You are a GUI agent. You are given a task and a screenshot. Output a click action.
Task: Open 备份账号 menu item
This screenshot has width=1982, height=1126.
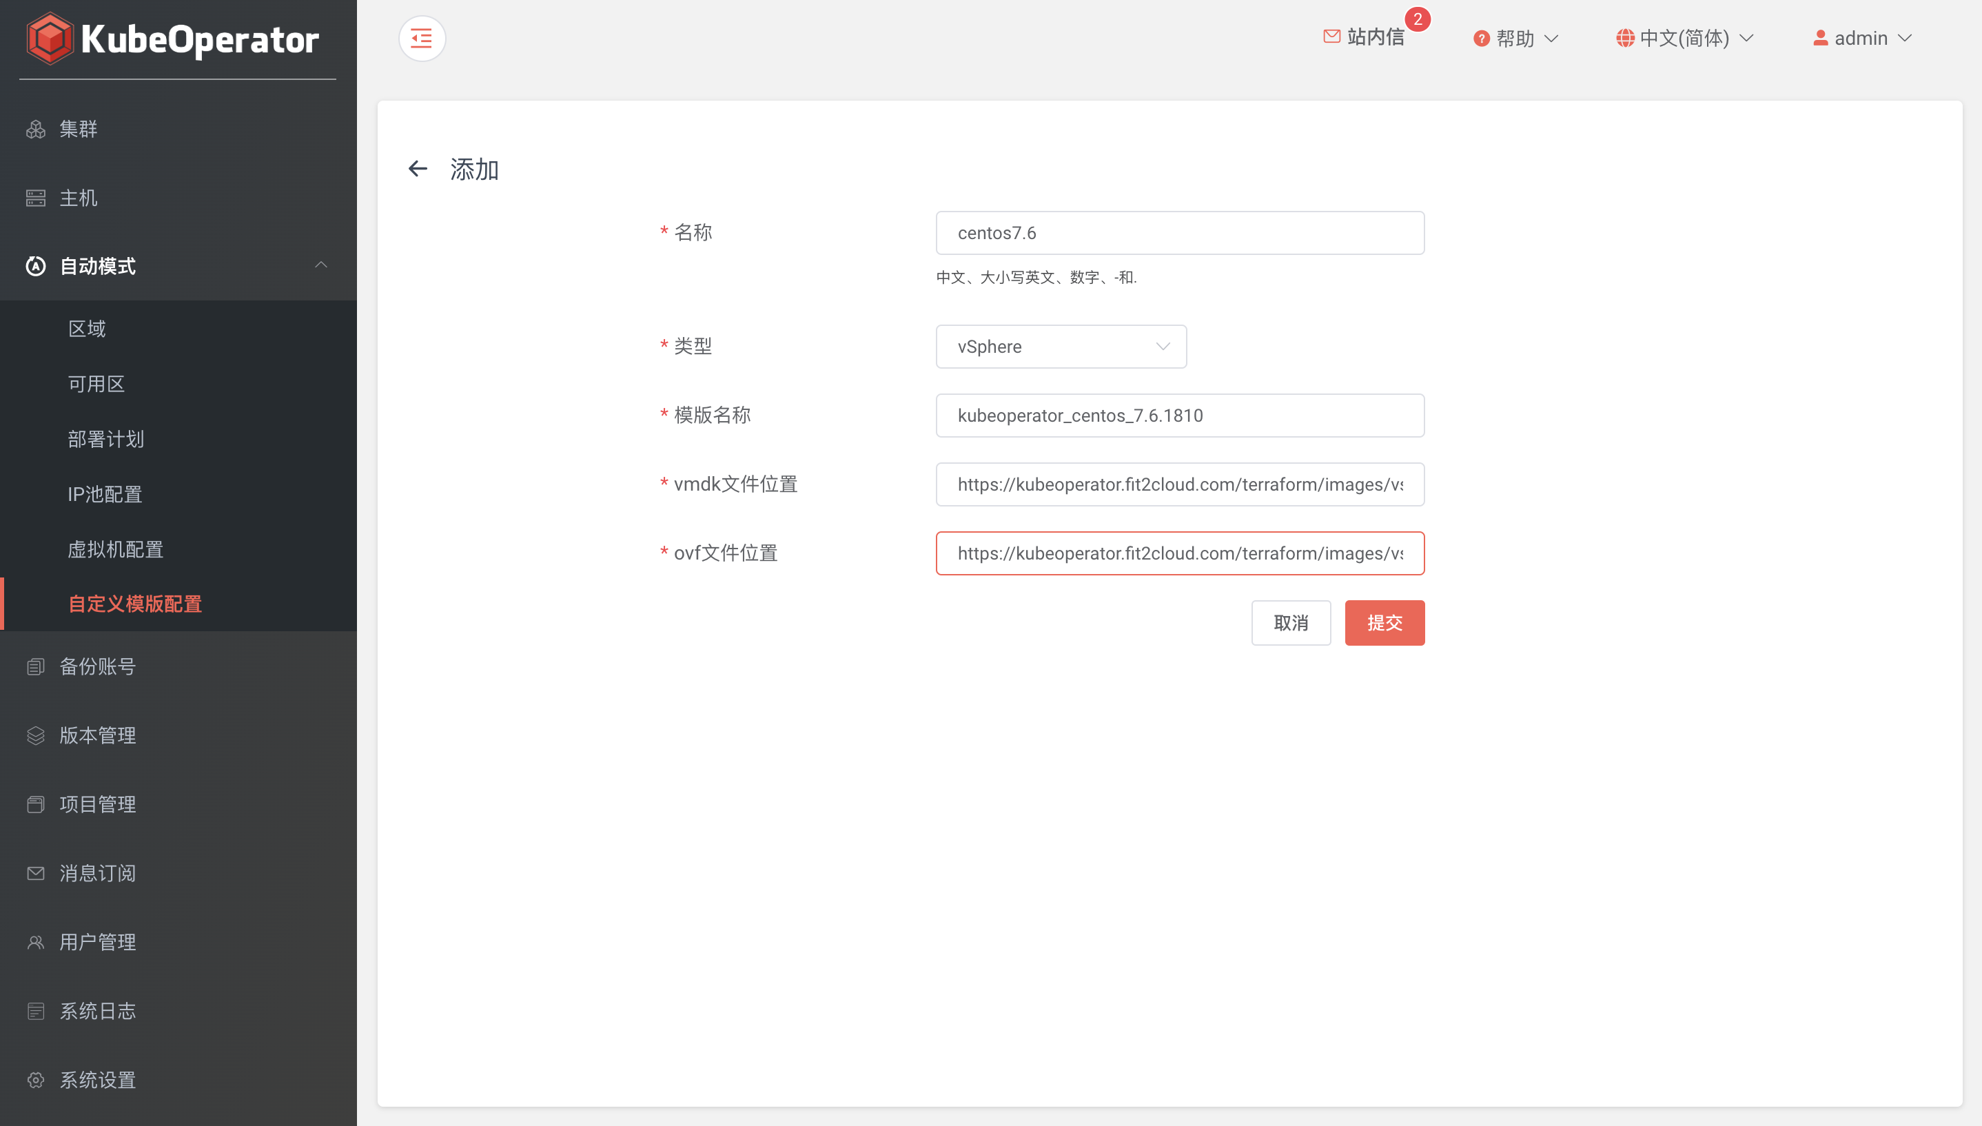(178, 666)
